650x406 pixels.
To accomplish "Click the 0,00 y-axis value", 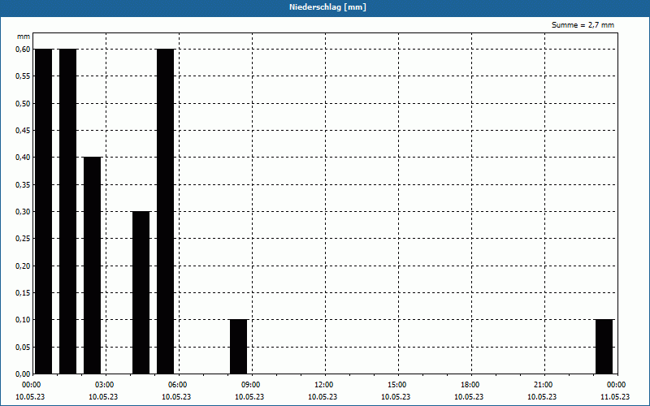I will click(23, 374).
